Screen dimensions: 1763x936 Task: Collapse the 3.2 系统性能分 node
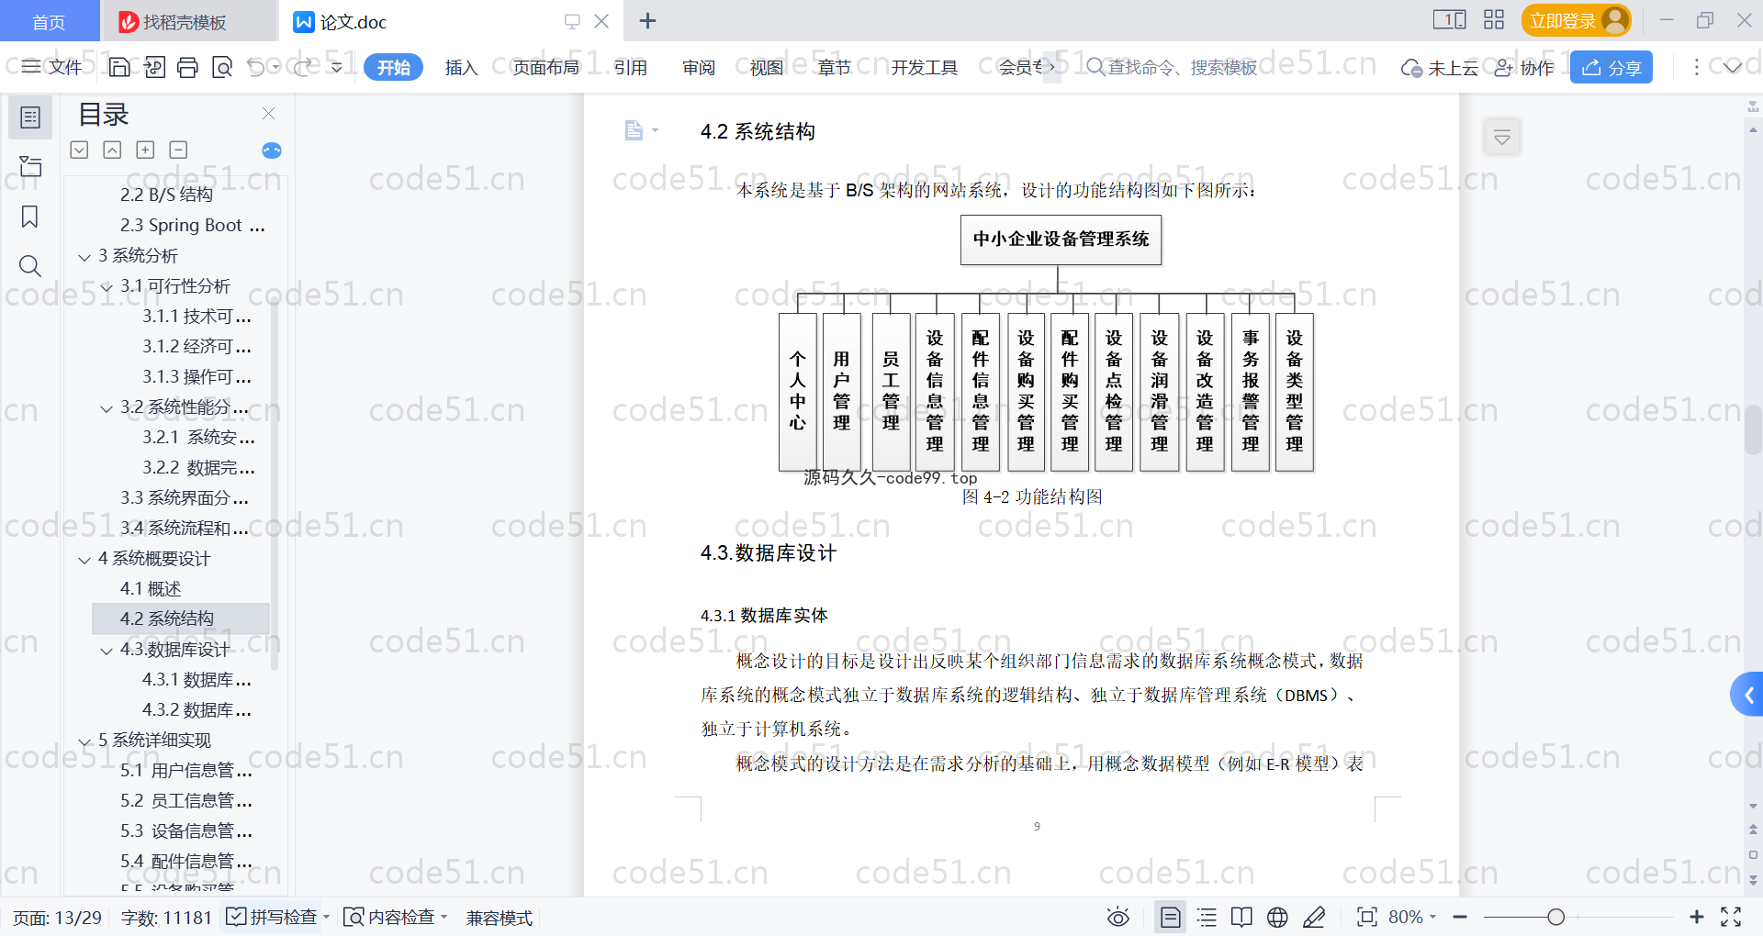coord(107,408)
